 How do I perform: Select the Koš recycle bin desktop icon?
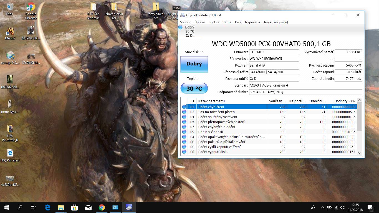pos(10,9)
